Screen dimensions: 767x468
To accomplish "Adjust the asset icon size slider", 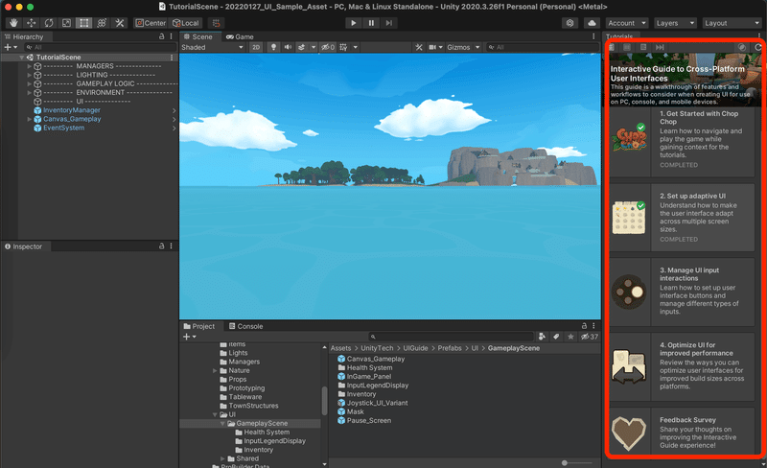I will point(565,462).
